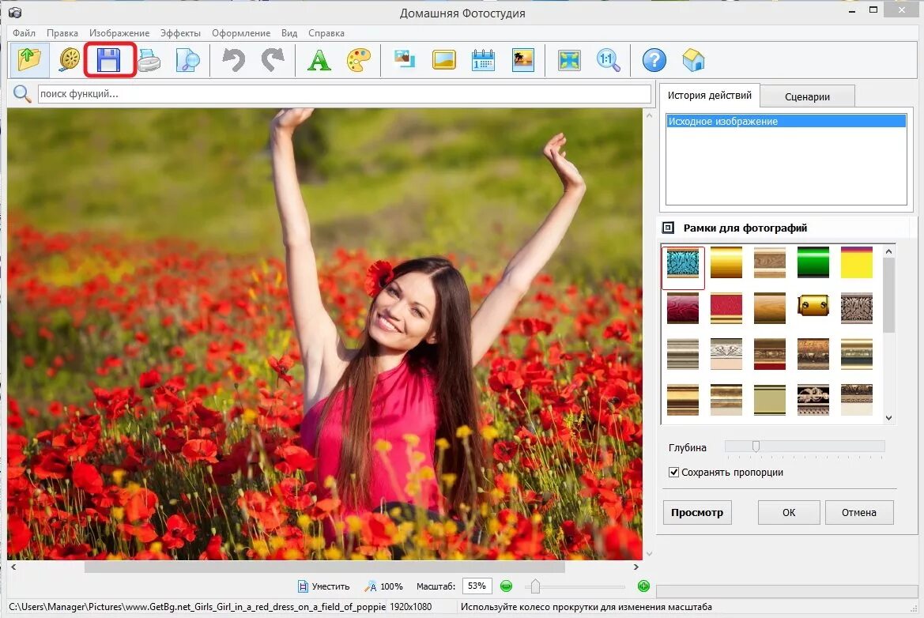Viewport: 924px width, 618px height.
Task: Click the Масштаб 53% value field
Action: (477, 586)
